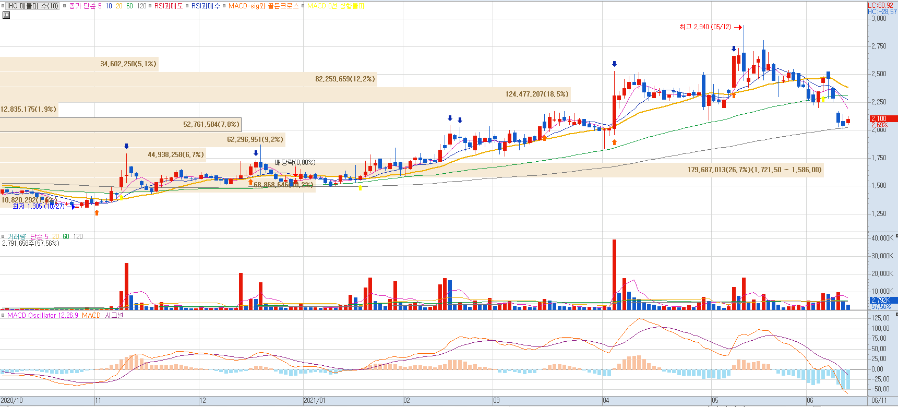
Task: Click the RSI과매도 indicator label
Action: (169, 6)
